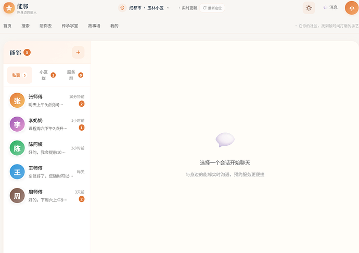Open 故事墙 nav item
Screen dimensions: 359x253
point(94,26)
